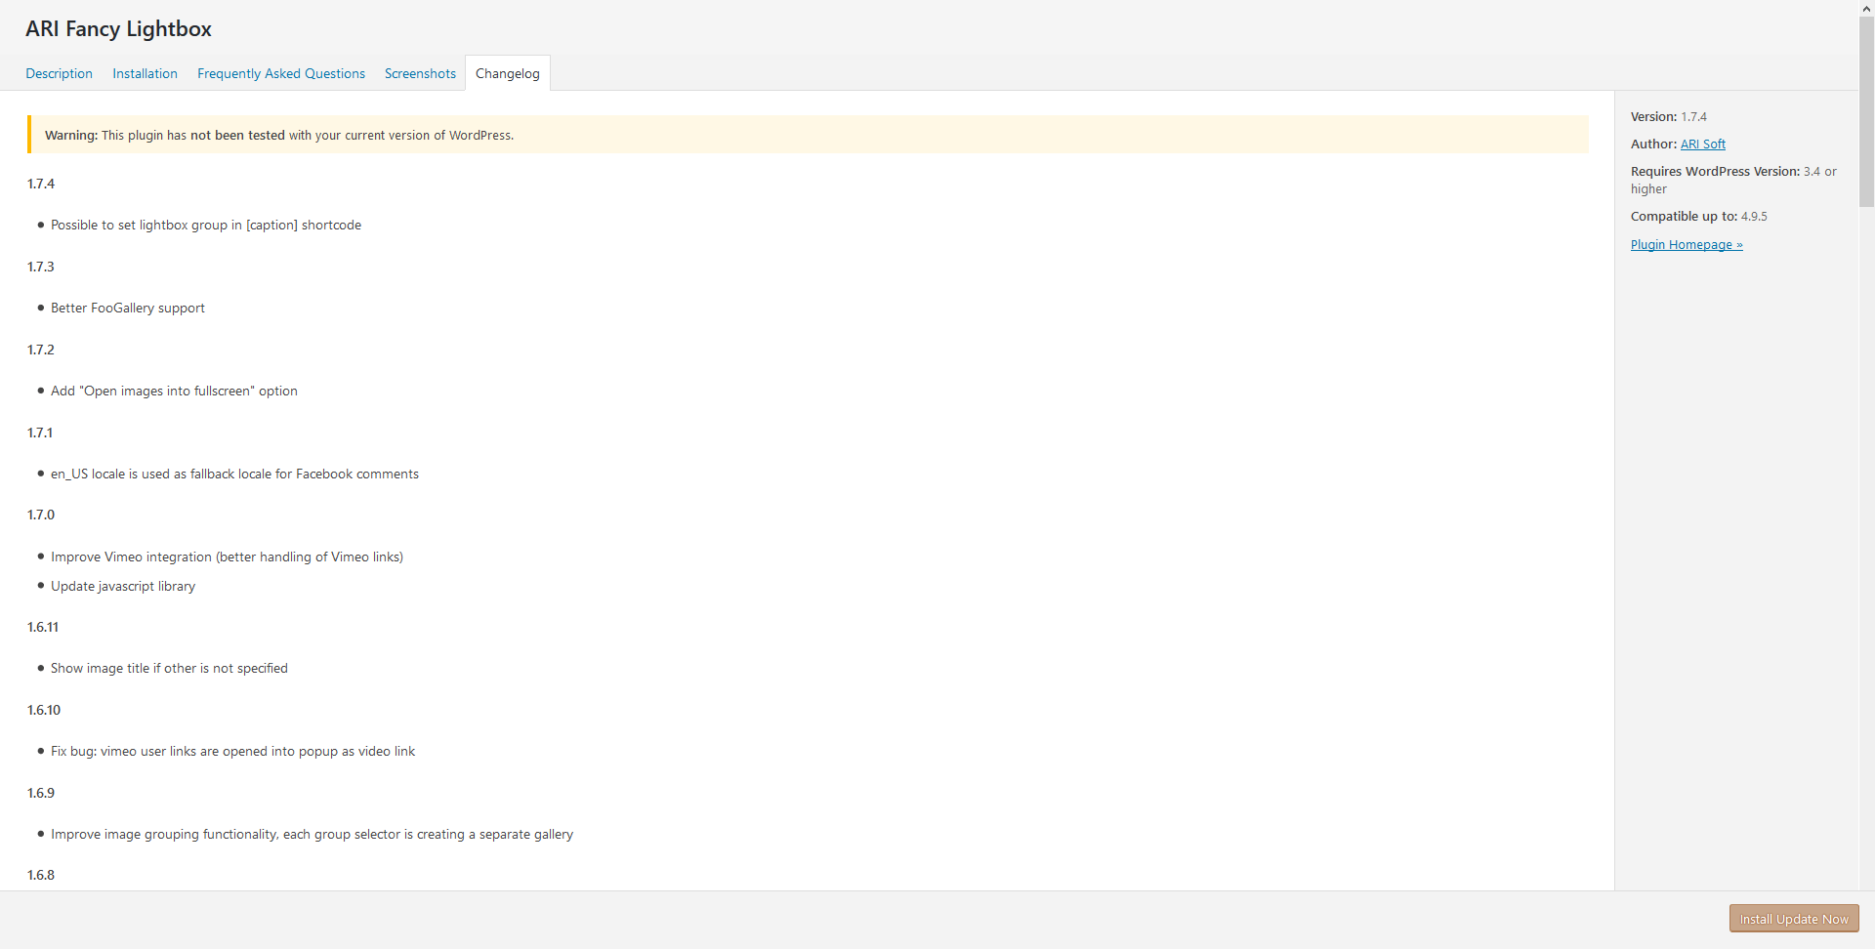This screenshot has width=1875, height=949.
Task: Click the Compatible up to 4.9.5 text
Action: click(x=1698, y=216)
